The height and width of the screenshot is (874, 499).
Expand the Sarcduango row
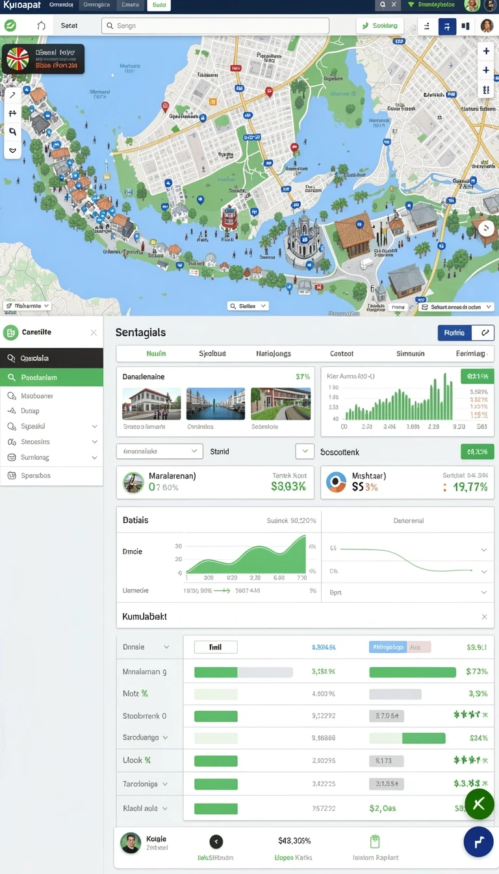coord(165,737)
